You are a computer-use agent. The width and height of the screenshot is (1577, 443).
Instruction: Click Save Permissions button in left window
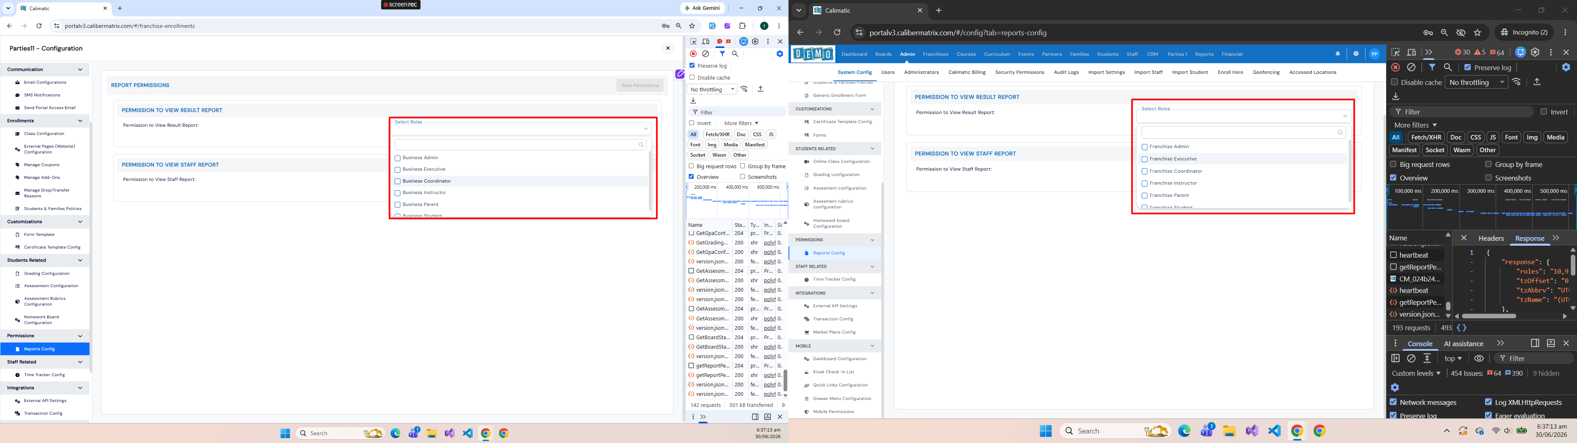click(x=640, y=85)
